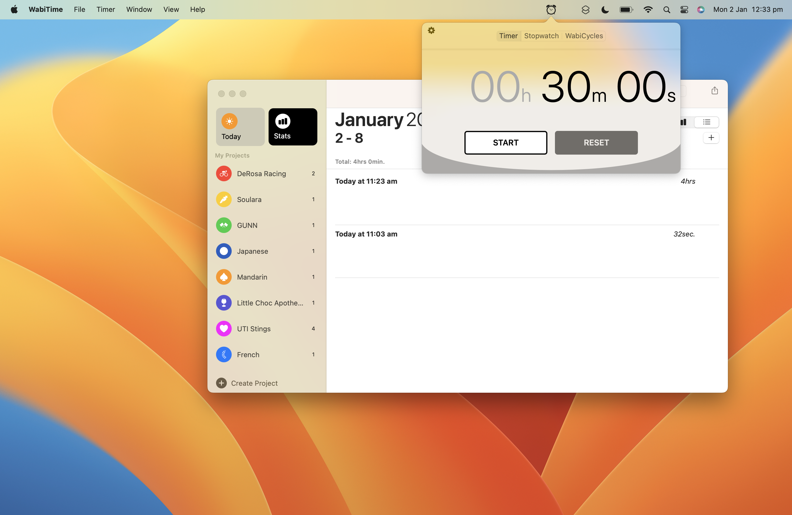This screenshot has width=792, height=515.
Task: Select the 'Mandarin' project name
Action: pyautogui.click(x=252, y=277)
